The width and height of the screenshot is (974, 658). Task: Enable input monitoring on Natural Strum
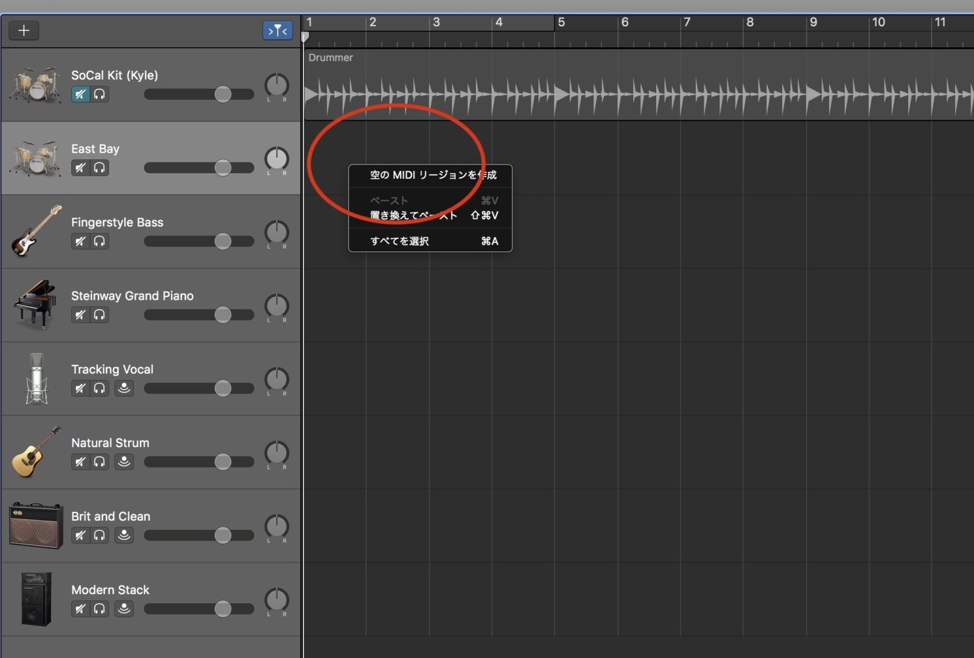click(x=124, y=462)
